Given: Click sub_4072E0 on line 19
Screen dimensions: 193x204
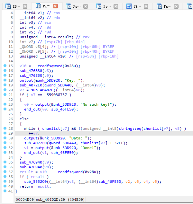Looking at the screenshot, I should point(31,85).
